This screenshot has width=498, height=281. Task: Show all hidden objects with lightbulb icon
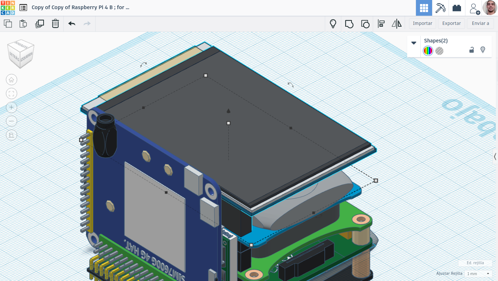click(x=333, y=24)
